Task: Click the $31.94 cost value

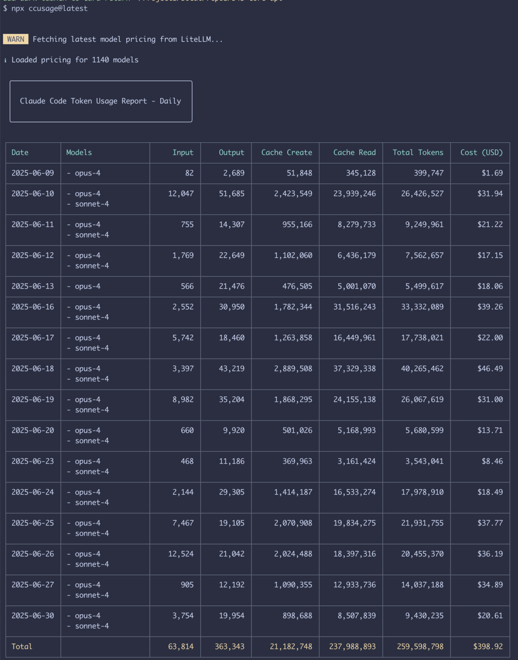Action: (490, 193)
